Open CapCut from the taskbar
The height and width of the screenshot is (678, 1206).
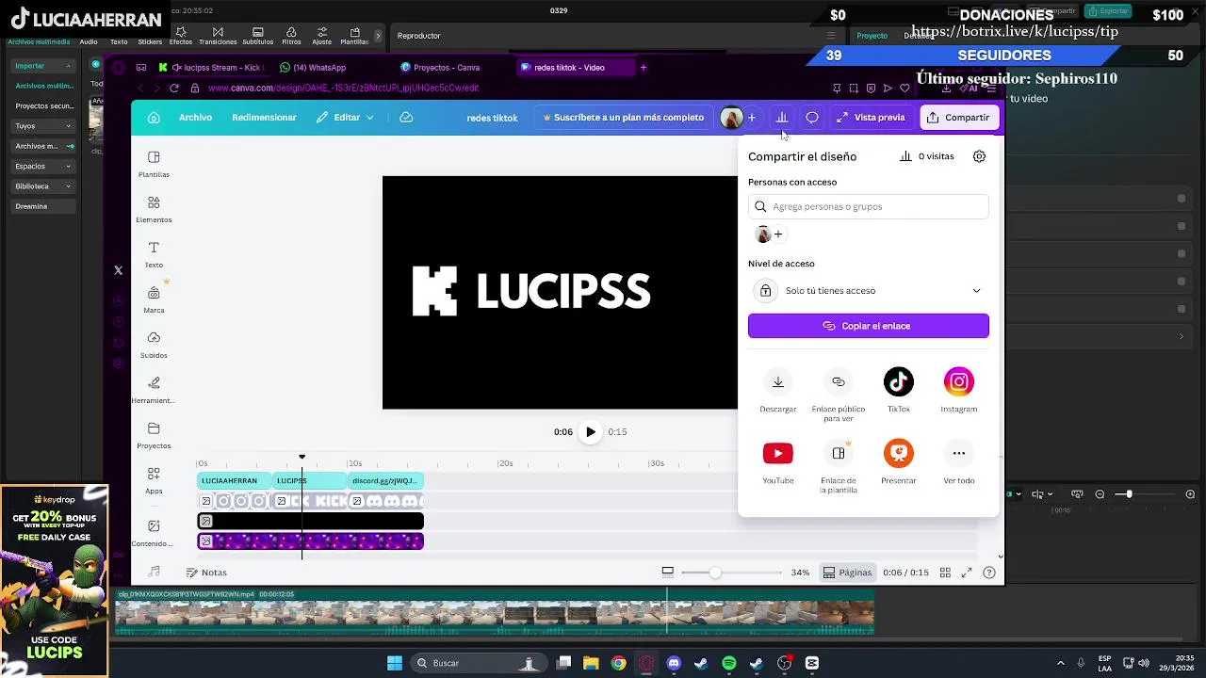point(812,663)
